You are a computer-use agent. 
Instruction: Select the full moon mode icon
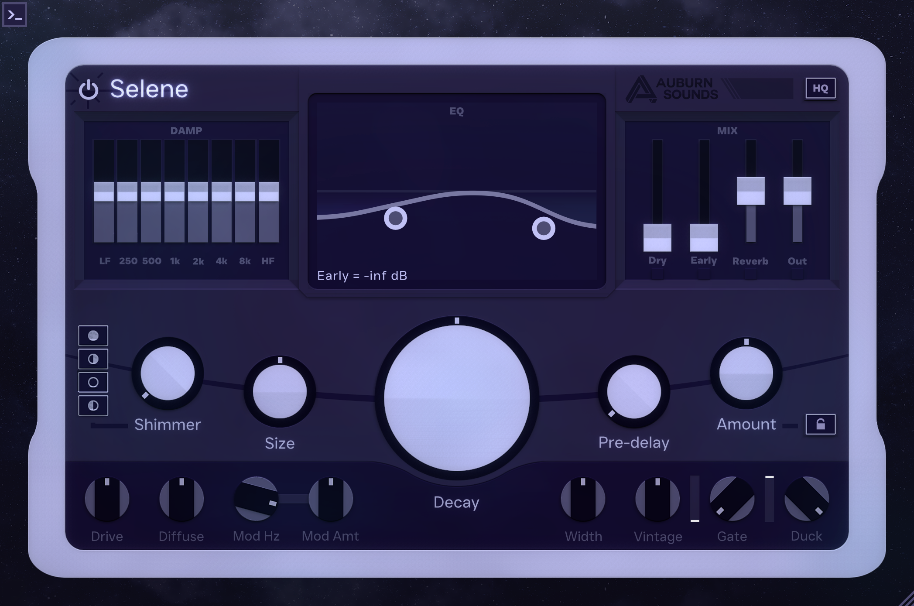(93, 336)
